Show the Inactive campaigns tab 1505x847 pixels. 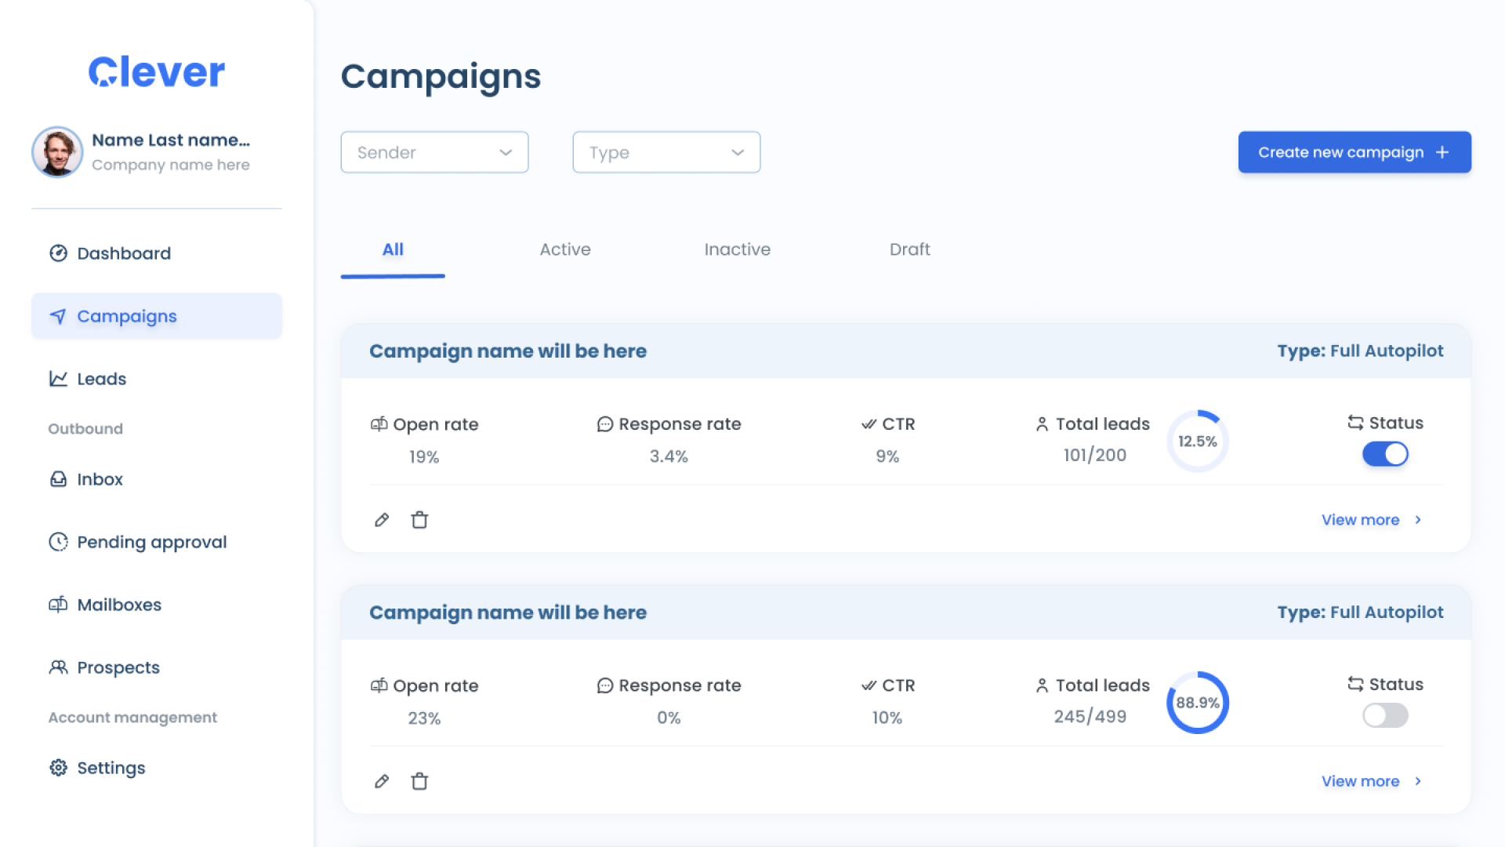(737, 249)
